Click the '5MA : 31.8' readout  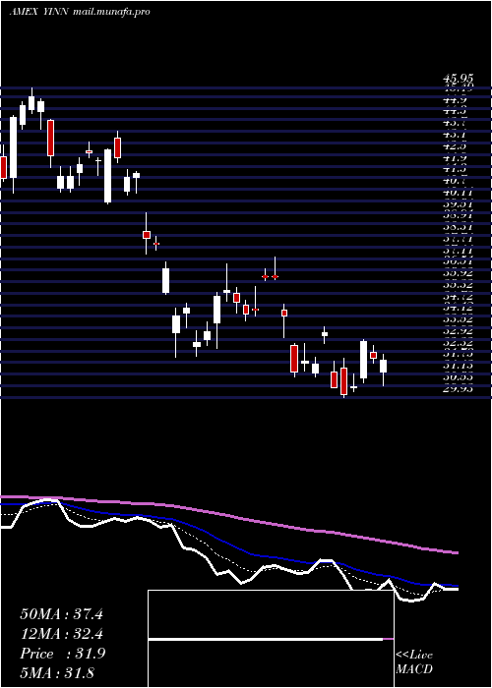point(57,672)
